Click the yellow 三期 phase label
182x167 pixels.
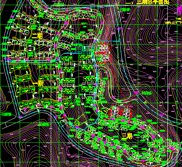(127, 136)
